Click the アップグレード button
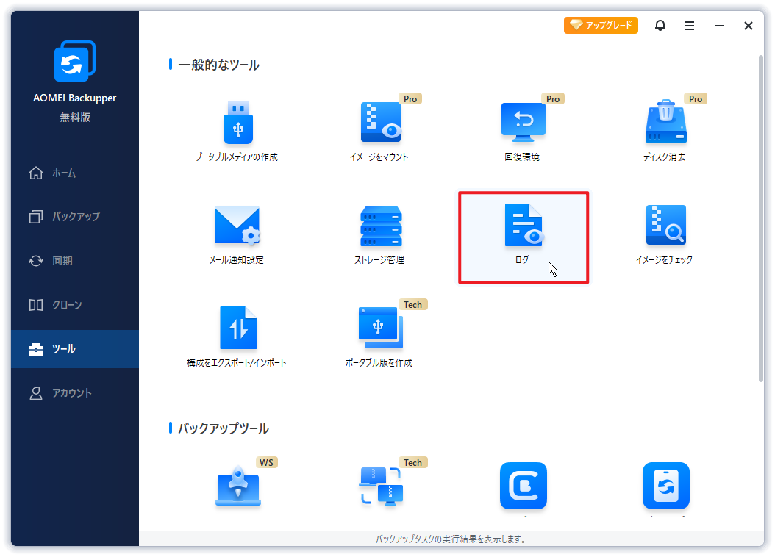This screenshot has height=557, width=775. pyautogui.click(x=601, y=25)
